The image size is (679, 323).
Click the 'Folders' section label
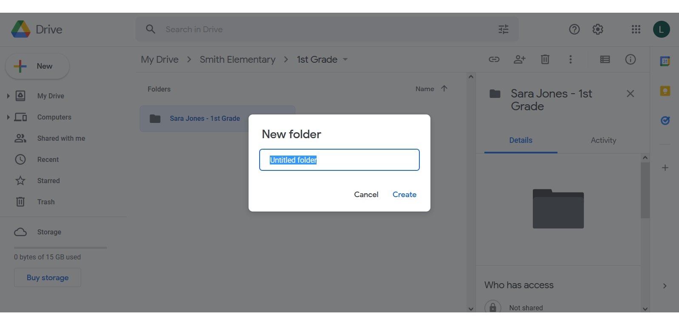tap(159, 89)
